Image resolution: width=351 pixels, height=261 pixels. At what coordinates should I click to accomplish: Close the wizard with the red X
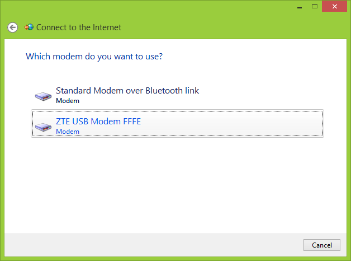click(335, 6)
